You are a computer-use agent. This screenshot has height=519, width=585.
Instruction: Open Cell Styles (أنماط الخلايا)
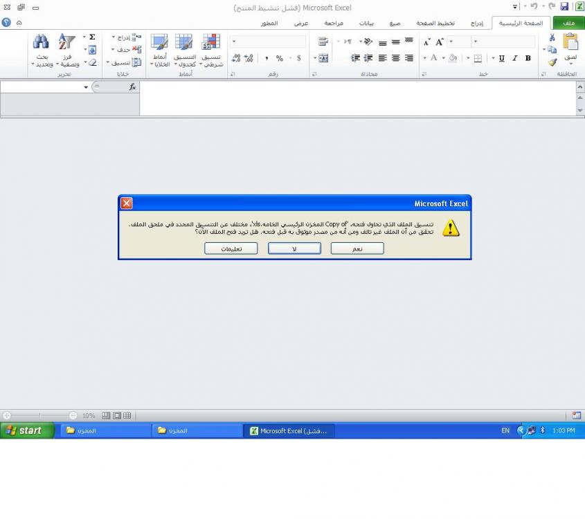[160, 50]
